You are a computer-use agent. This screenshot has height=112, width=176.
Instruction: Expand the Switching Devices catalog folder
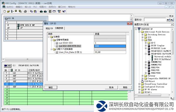point(143,35)
